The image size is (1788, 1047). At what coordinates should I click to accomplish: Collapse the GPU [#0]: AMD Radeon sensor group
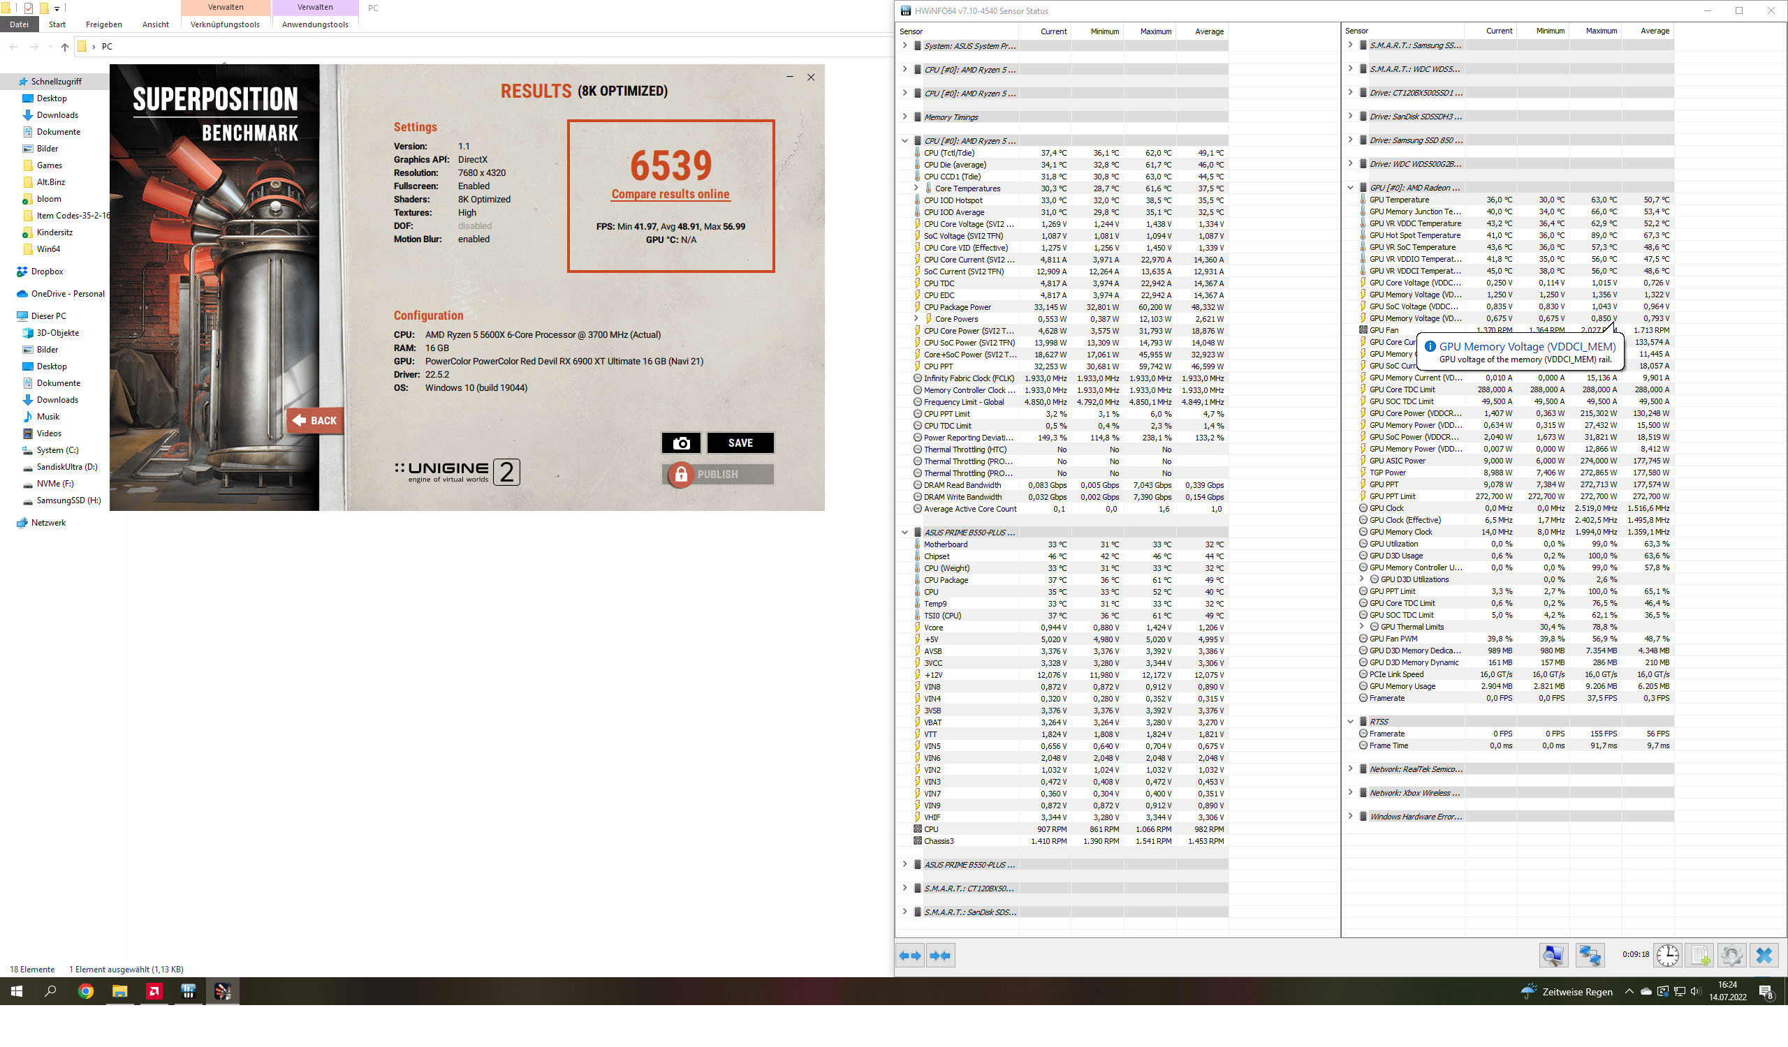1350,188
